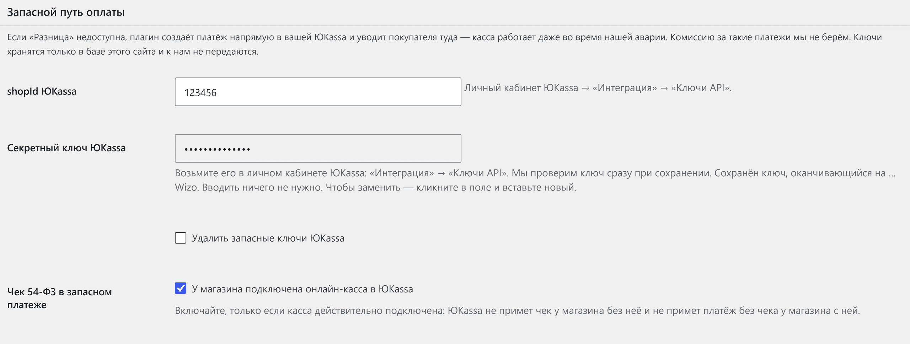Click the note starting Включайте, только если касса
Screen dimensions: 910x344
[x=517, y=311]
